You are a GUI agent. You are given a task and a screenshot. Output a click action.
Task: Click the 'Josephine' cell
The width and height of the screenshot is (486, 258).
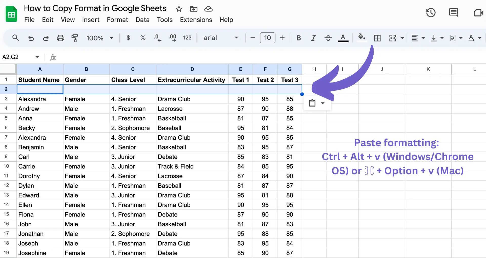click(x=40, y=253)
